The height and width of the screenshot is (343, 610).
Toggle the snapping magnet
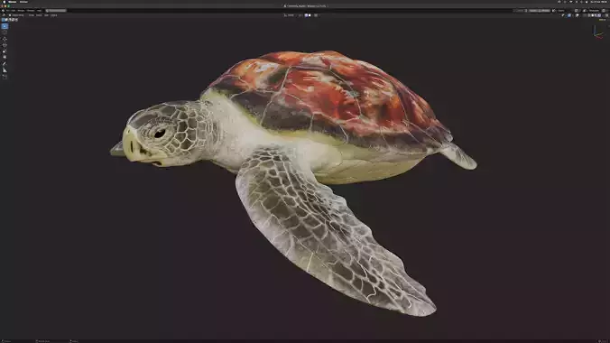click(307, 15)
